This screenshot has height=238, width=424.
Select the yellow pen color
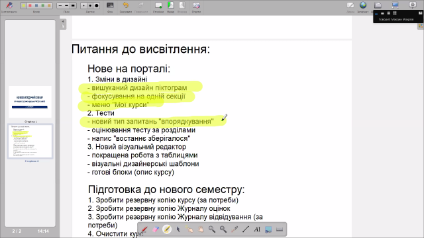24,6
